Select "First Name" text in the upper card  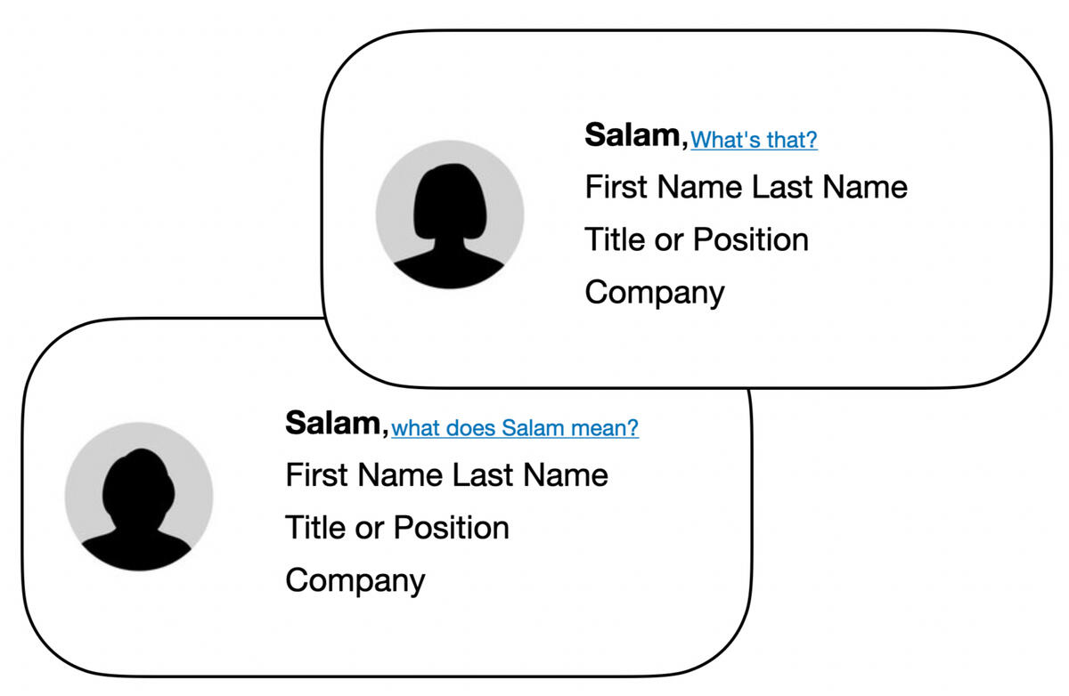[x=663, y=187]
